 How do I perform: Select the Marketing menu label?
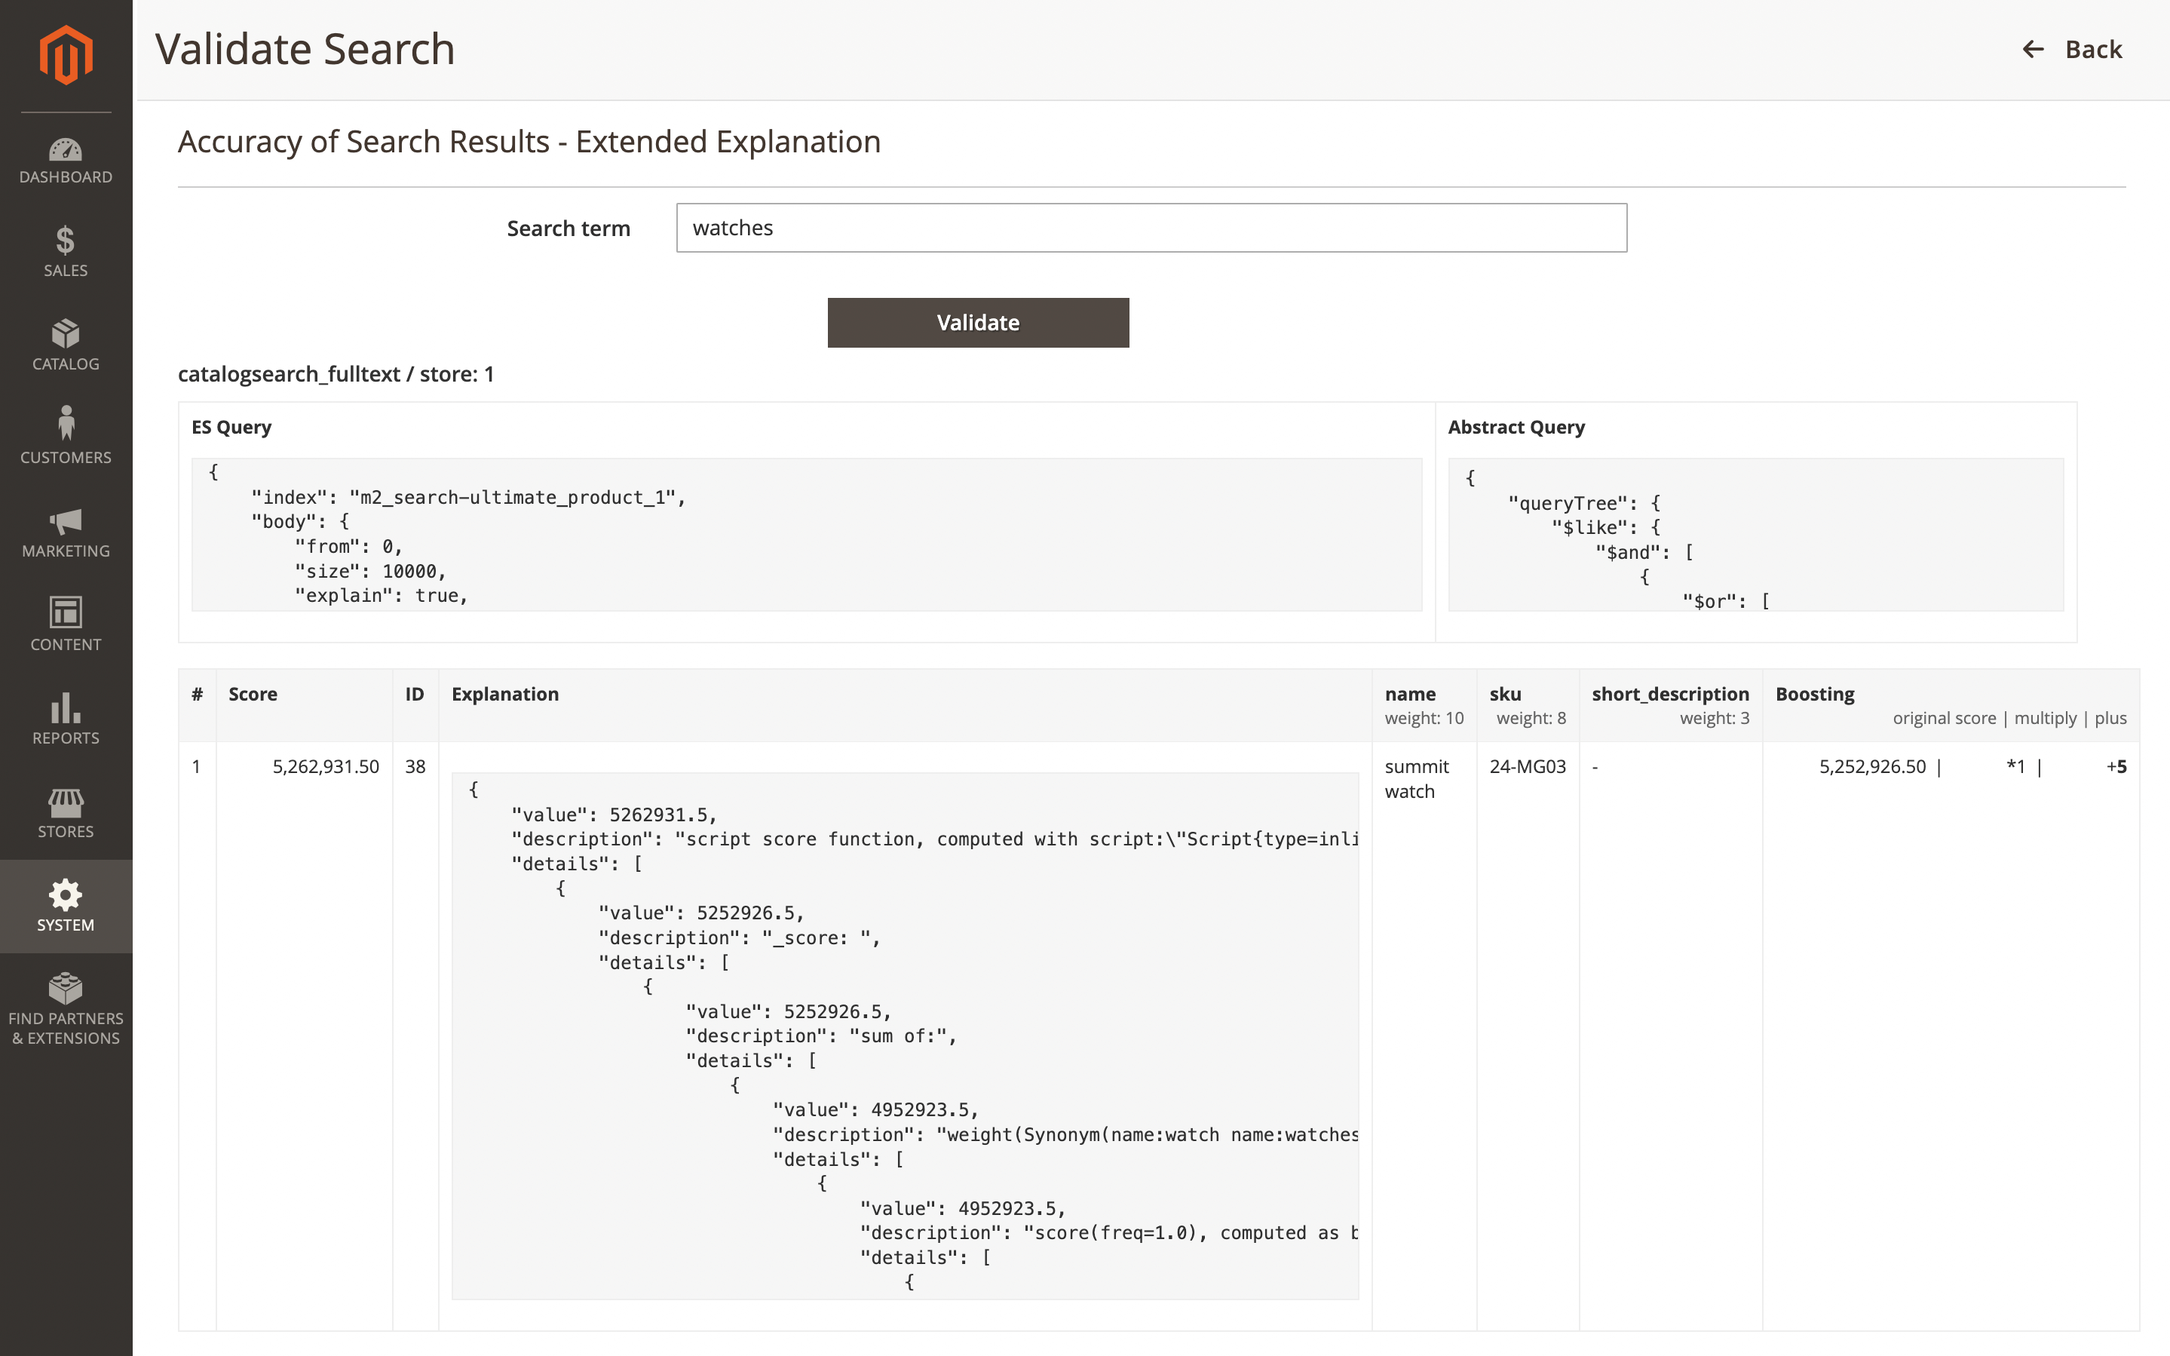click(x=66, y=551)
